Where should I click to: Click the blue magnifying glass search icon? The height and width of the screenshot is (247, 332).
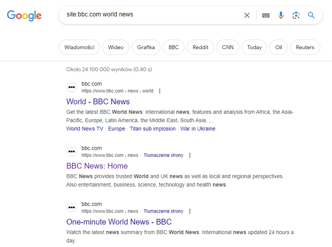point(311,15)
